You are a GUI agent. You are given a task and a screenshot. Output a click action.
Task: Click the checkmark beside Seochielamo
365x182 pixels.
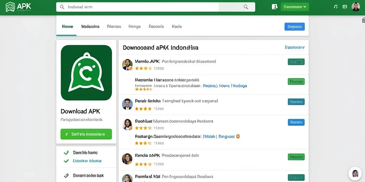tap(66, 152)
